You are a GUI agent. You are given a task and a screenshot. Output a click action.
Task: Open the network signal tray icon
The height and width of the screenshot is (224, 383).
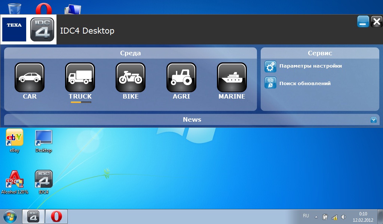click(334, 217)
